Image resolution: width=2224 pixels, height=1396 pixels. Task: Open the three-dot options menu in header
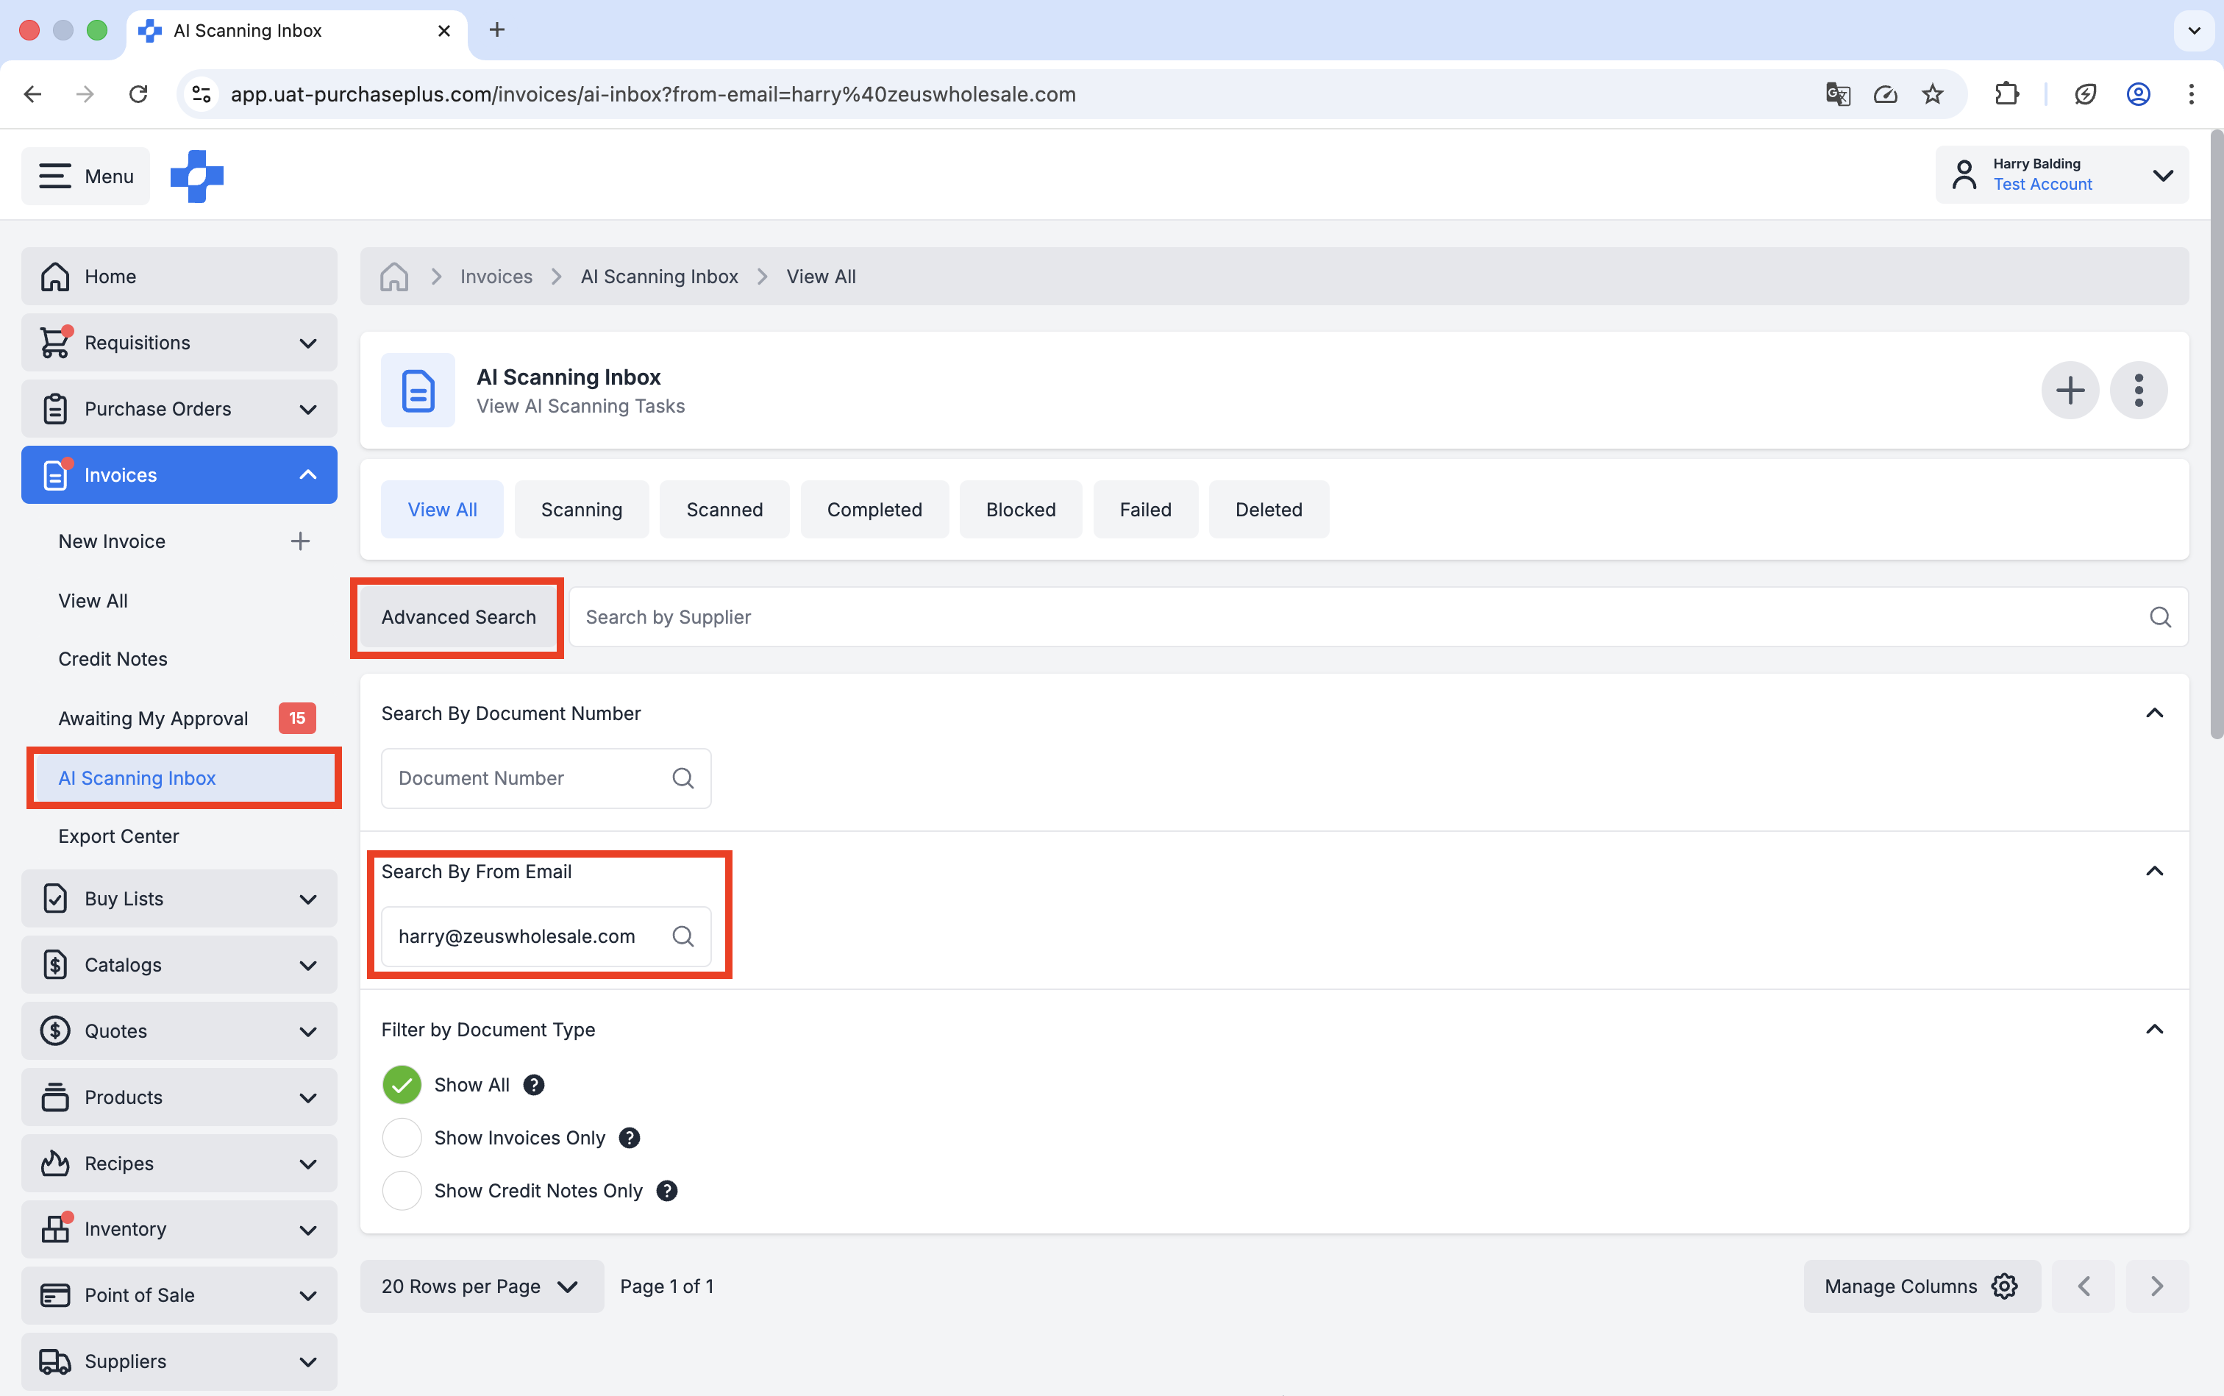tap(2138, 391)
